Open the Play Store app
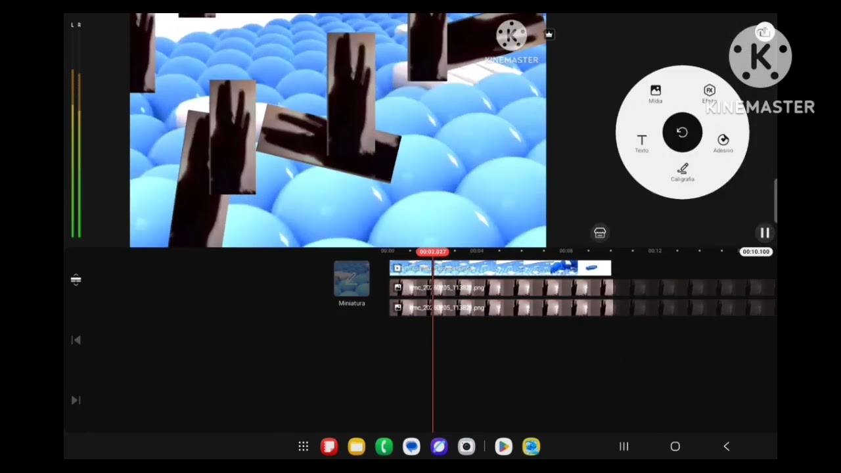 click(503, 447)
